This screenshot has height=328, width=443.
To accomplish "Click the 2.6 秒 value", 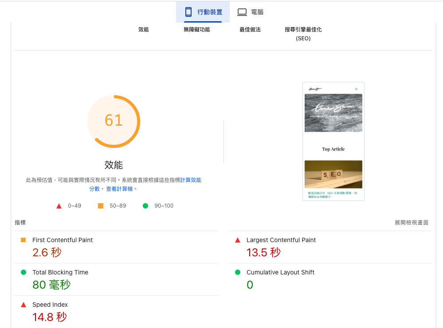I will [x=47, y=252].
